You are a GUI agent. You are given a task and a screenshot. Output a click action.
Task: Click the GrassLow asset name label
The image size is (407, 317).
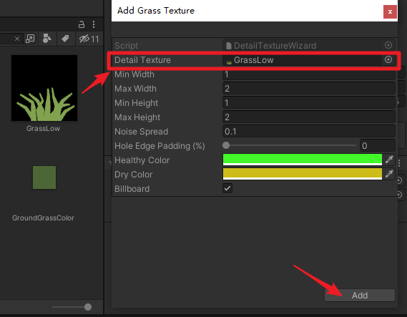(44, 129)
